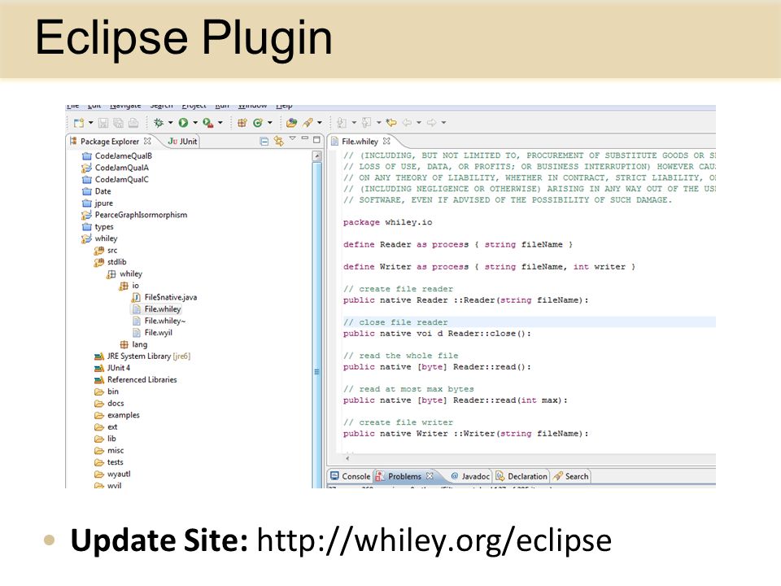Open the Search toolbar dropdown arrow
This screenshot has width=781, height=586.
click(x=319, y=123)
